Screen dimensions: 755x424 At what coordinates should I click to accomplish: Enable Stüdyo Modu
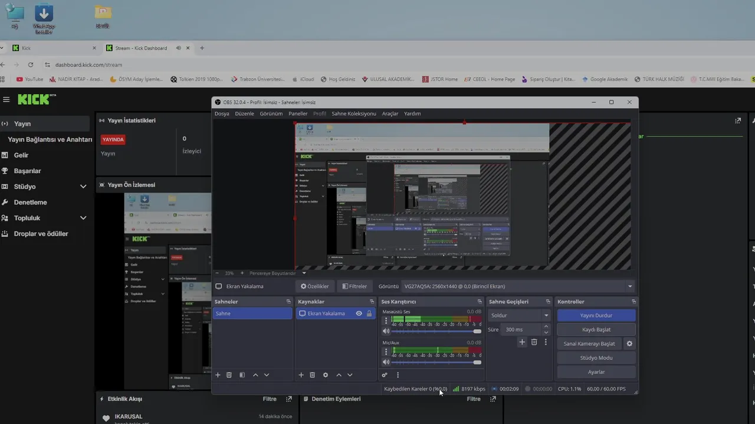pos(596,357)
